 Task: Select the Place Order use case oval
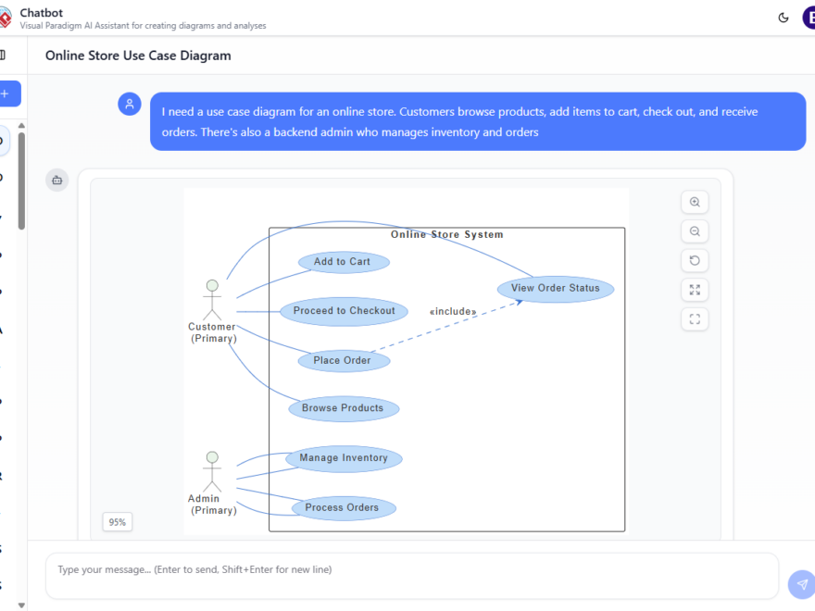[x=344, y=360]
